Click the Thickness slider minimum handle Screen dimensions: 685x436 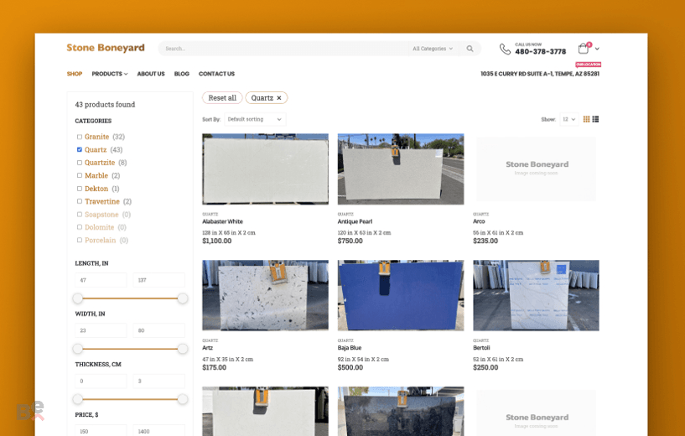click(x=78, y=399)
